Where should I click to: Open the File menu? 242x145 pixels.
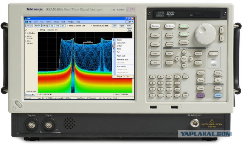coord(30,22)
